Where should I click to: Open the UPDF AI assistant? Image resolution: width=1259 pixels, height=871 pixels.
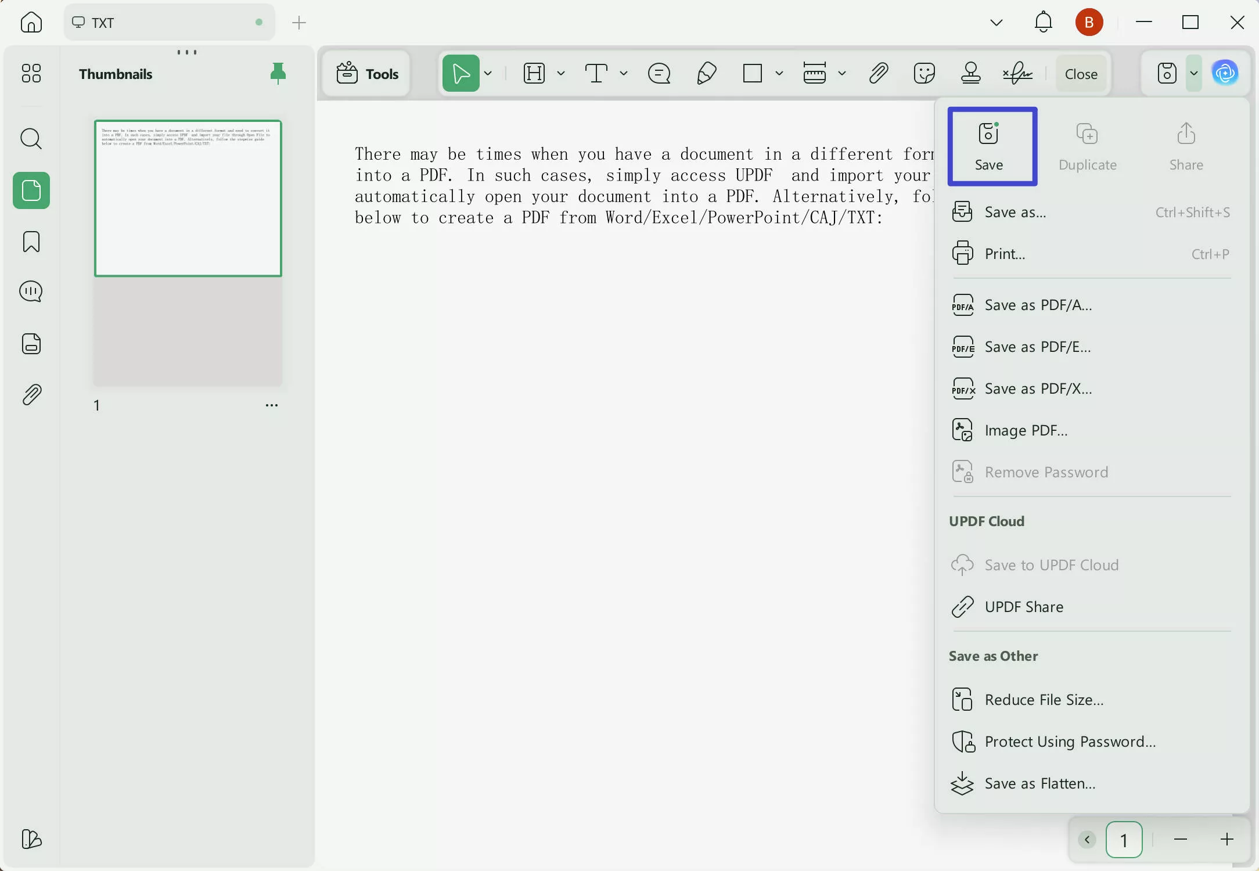click(1225, 73)
